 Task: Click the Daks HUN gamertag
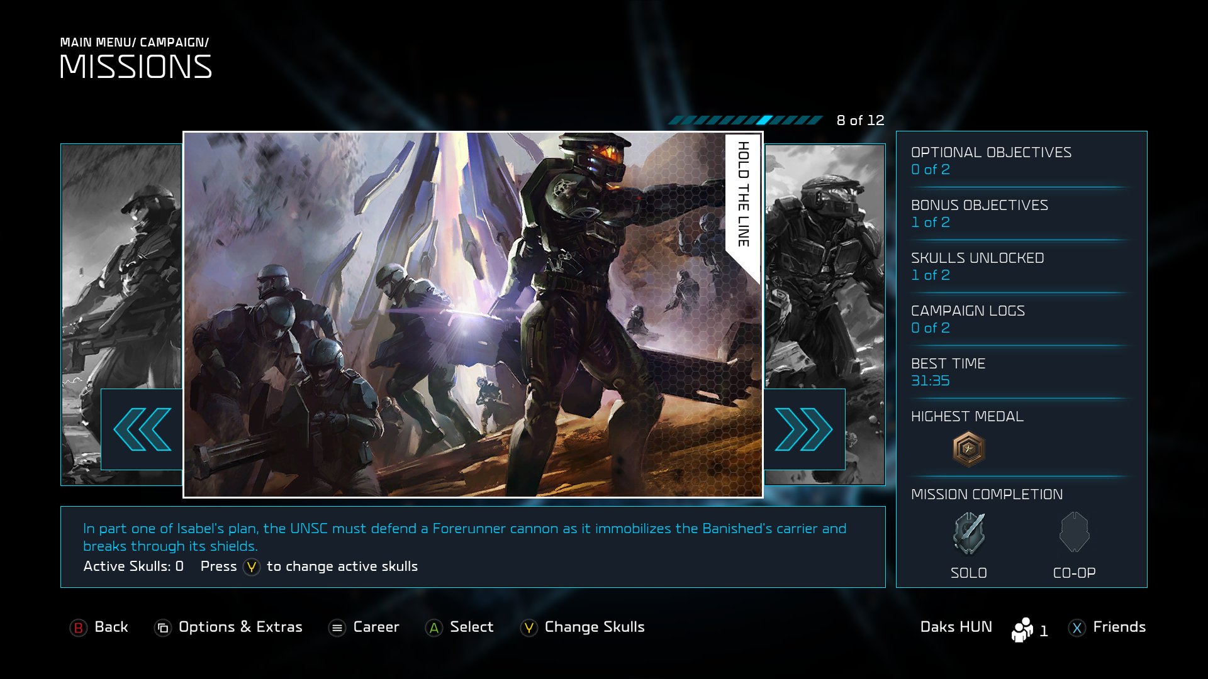[x=956, y=627]
